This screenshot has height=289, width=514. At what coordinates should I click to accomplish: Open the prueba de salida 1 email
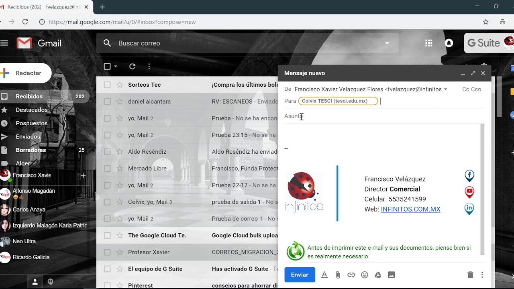point(187,202)
